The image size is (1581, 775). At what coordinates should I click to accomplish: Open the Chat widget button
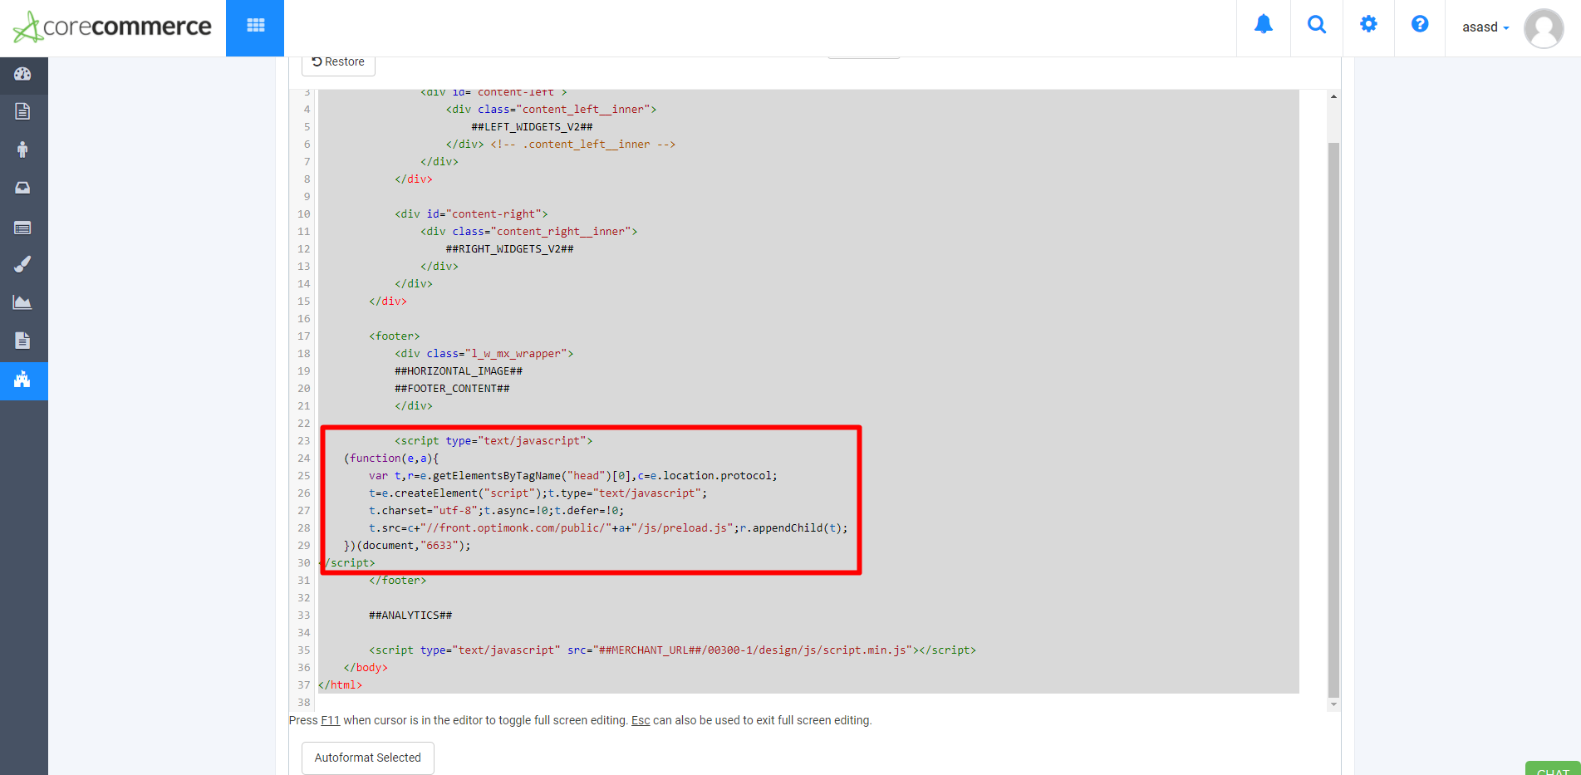point(1552,769)
